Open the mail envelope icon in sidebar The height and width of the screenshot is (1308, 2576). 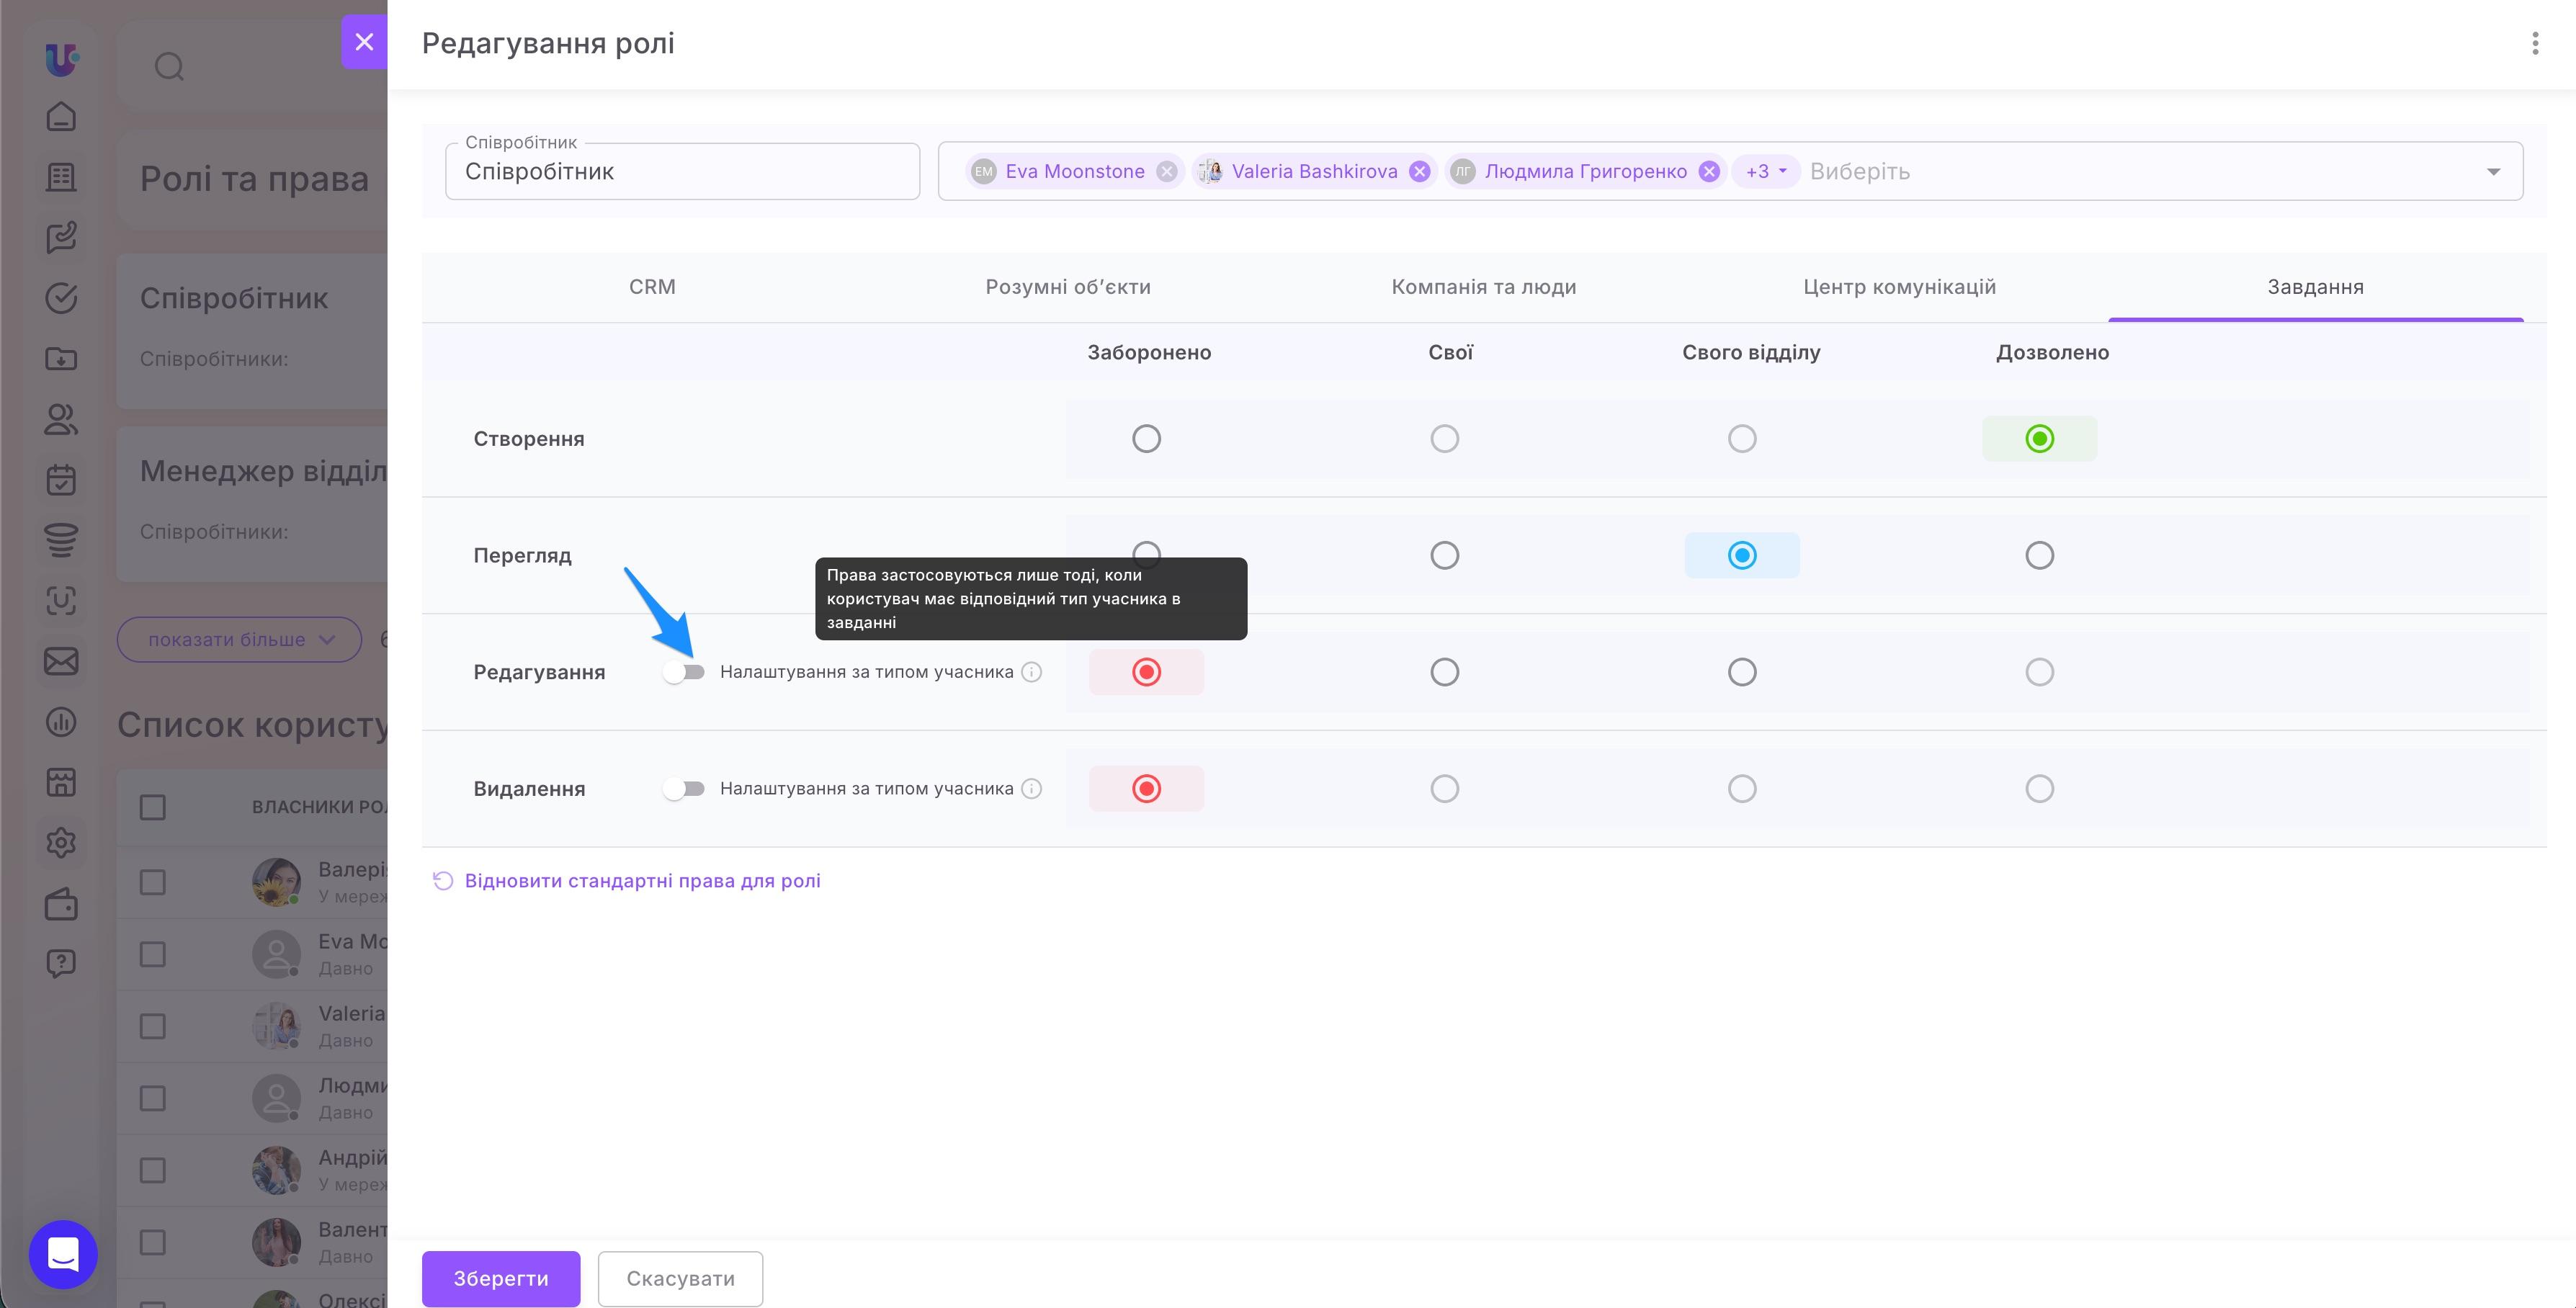point(61,661)
